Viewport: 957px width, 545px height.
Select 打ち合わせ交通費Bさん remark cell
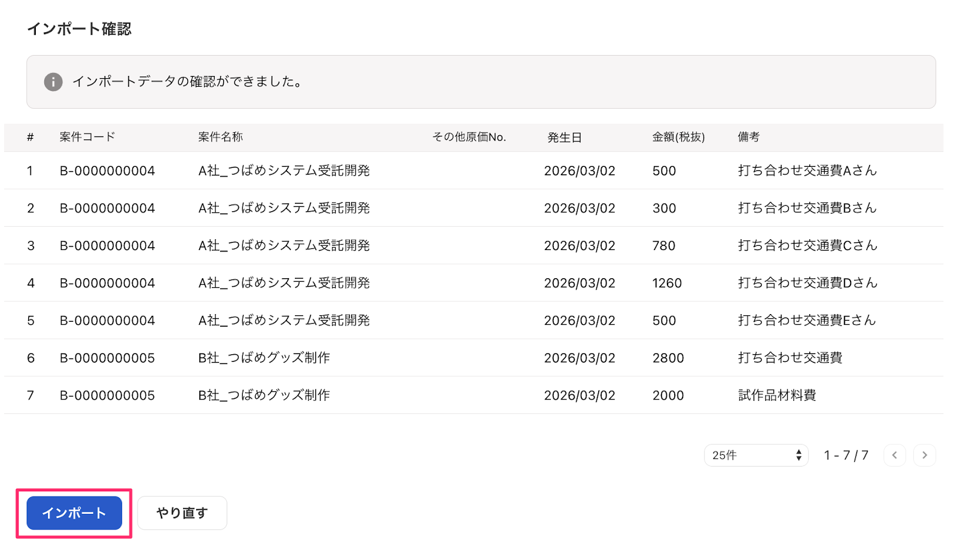click(807, 208)
